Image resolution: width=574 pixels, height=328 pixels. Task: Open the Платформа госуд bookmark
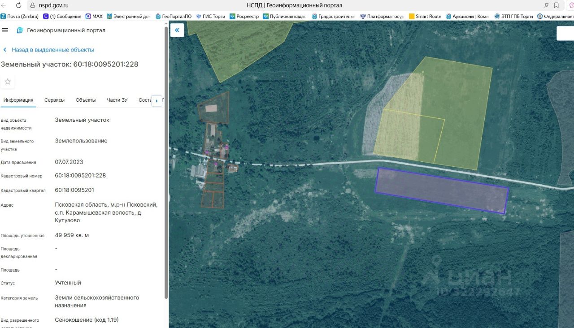click(x=382, y=16)
